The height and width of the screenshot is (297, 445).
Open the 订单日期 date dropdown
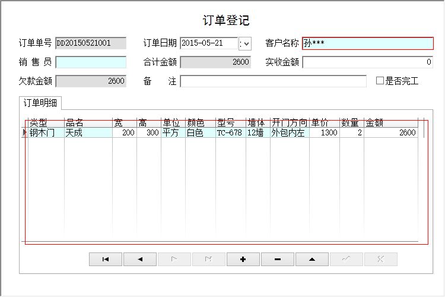(245, 43)
